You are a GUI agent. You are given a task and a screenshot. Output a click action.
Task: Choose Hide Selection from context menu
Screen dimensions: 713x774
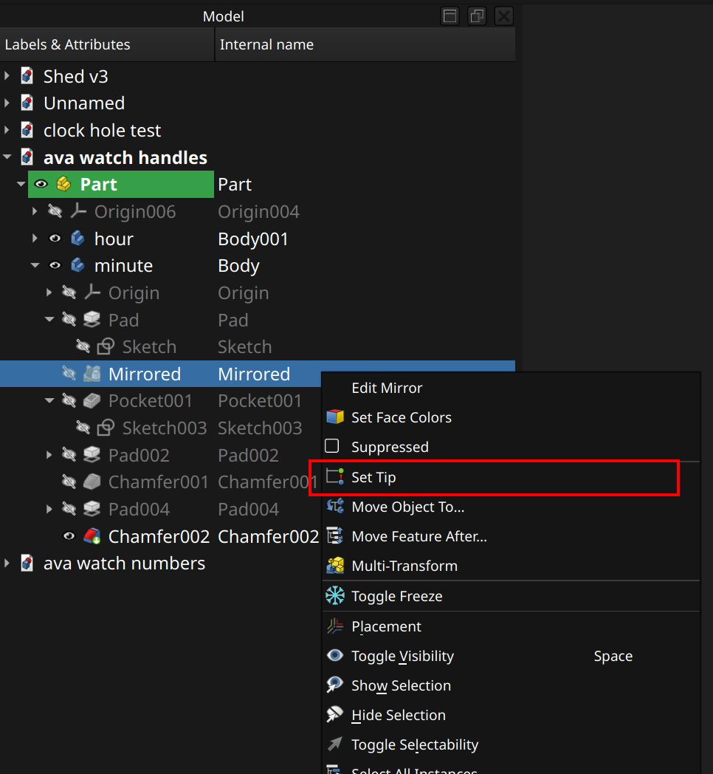pos(512,715)
